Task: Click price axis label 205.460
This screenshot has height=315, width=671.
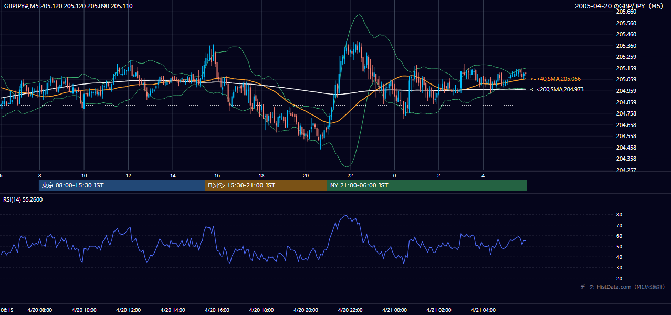Action: [626, 34]
